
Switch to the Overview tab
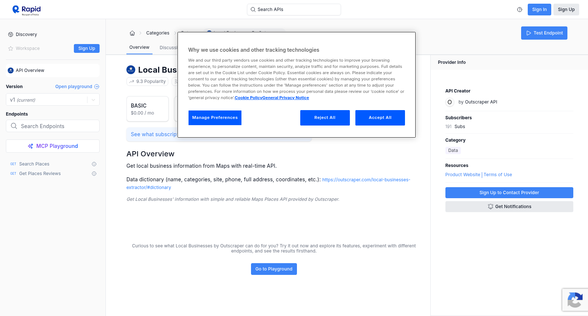pyautogui.click(x=139, y=47)
